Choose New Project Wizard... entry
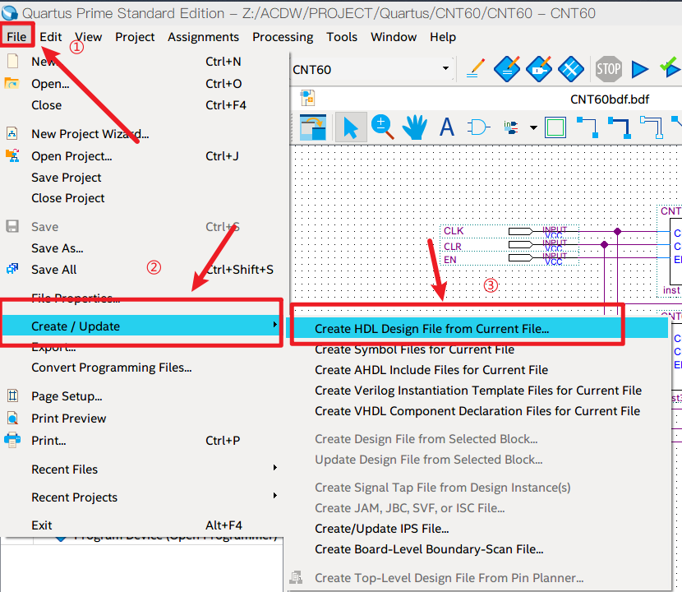682x592 pixels. 90,134
